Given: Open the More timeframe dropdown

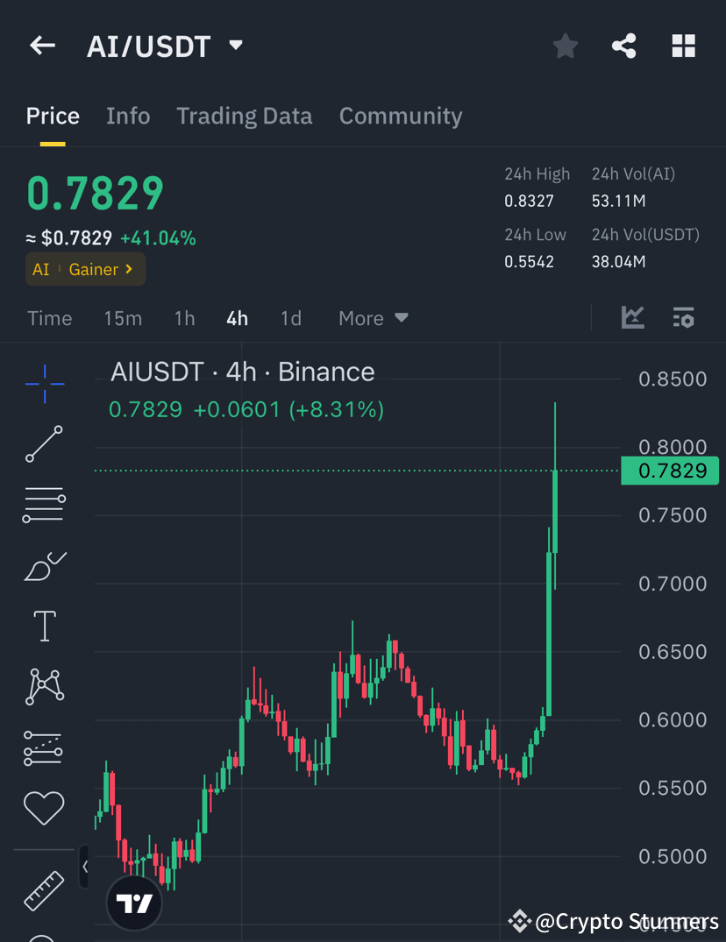Looking at the screenshot, I should pos(373,318).
